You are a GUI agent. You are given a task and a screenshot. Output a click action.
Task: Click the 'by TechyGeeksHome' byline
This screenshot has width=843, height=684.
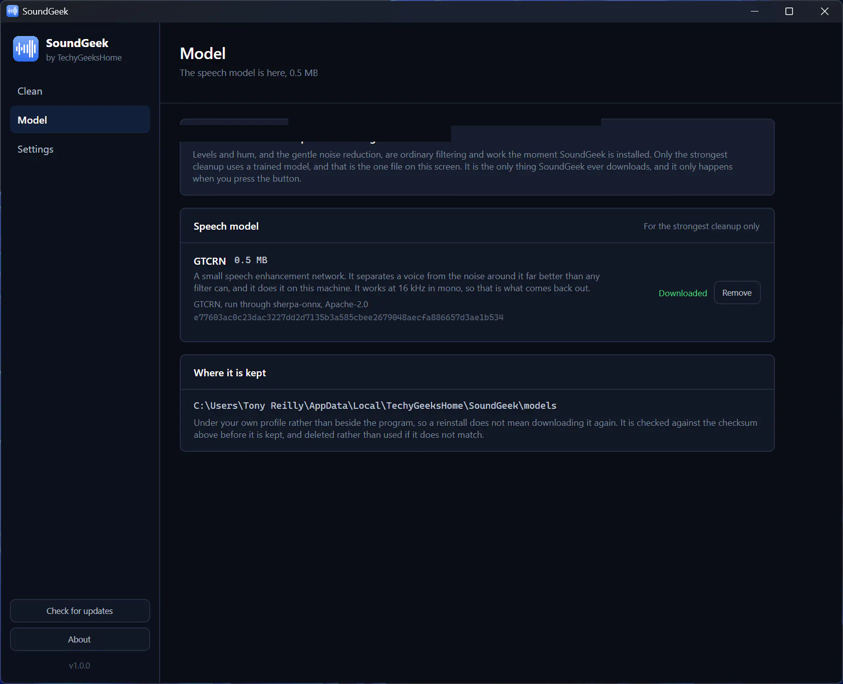[84, 58]
